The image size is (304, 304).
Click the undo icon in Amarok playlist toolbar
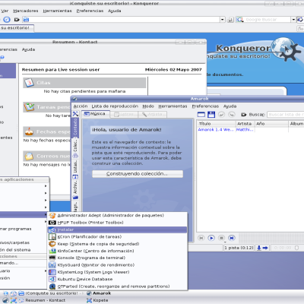click(x=221, y=115)
